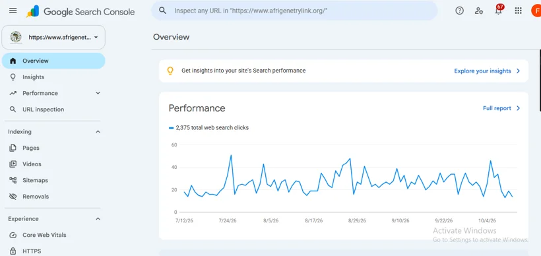541x256 pixels.
Task: Click the site favicon in property selector
Action: [x=16, y=37]
